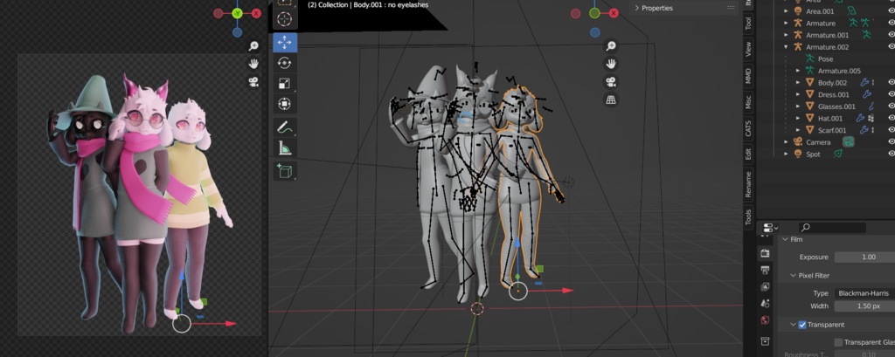
Task: Click zoom magnifier in center viewport
Action: click(x=611, y=46)
